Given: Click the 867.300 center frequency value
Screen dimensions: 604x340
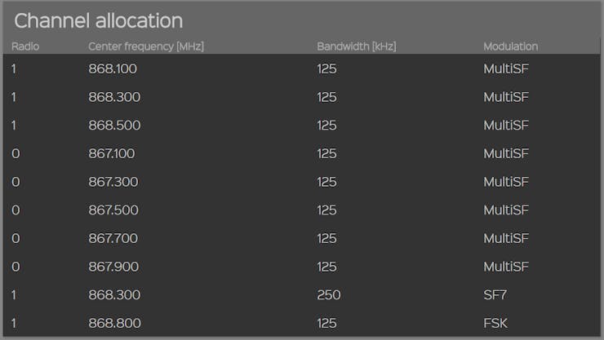Looking at the screenshot, I should pos(113,182).
